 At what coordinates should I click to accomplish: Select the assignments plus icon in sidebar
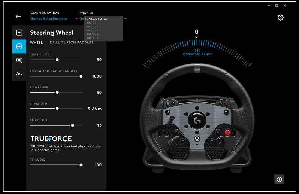coord(19,33)
